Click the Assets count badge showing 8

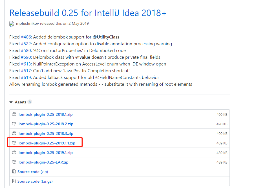tap(29, 102)
